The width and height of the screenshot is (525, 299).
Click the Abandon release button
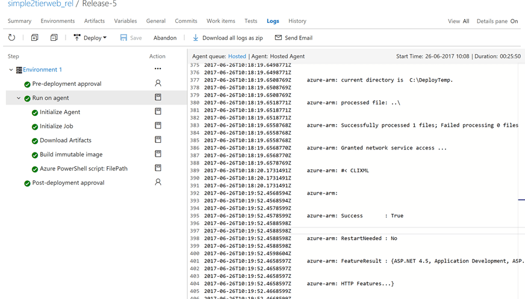pos(164,38)
